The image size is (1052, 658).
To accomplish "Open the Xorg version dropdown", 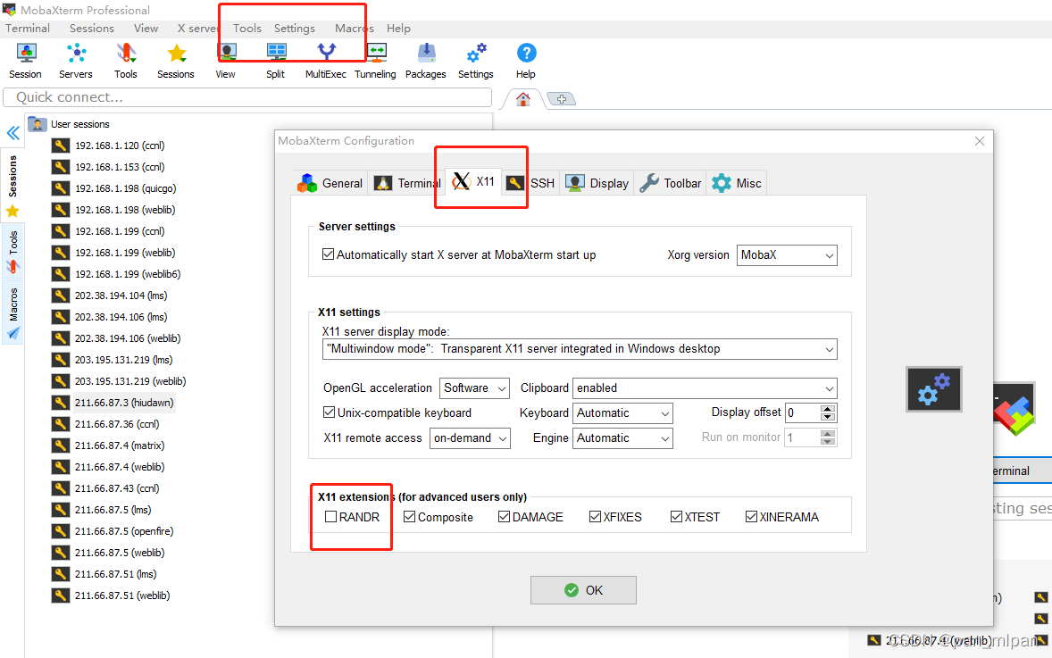I will coord(786,254).
